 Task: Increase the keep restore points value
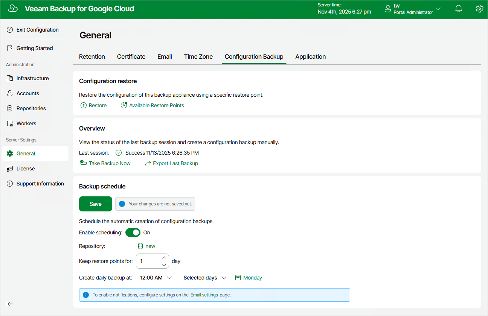164,257
